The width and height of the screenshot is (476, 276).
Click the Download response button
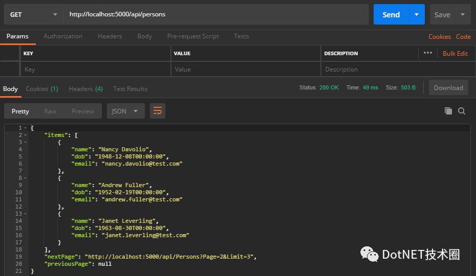click(448, 87)
